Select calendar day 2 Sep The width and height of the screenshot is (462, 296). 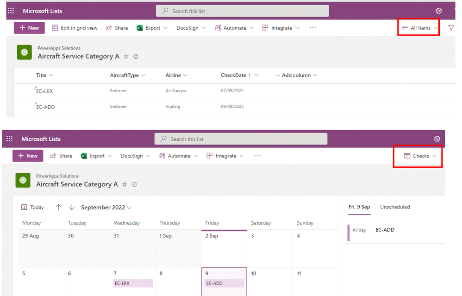point(224,249)
